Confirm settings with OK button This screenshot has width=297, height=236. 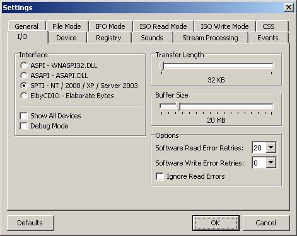(x=216, y=223)
